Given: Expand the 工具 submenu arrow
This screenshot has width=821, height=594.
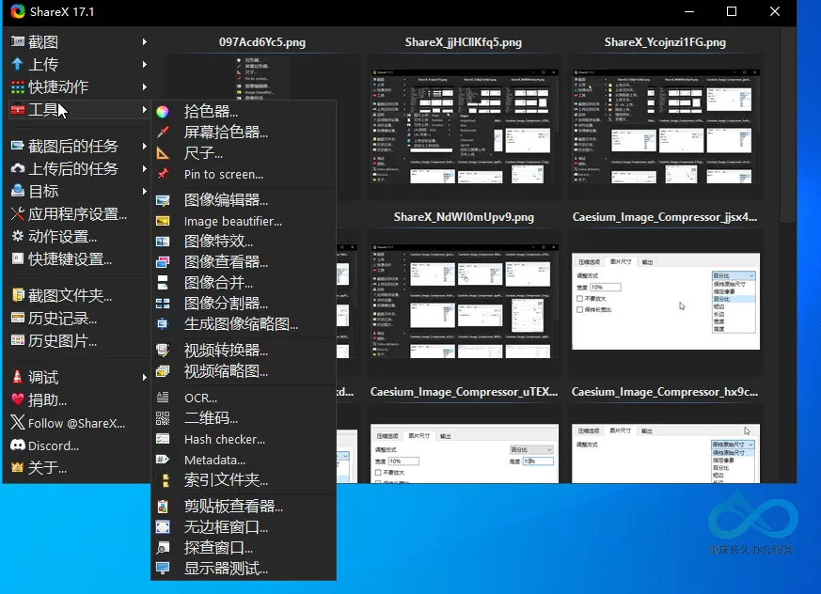Looking at the screenshot, I should pos(144,109).
